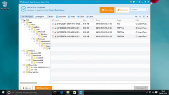Tick the checkbox for the FB7C9DB1 file
This screenshot has height=95, width=169.
click(x=53, y=24)
